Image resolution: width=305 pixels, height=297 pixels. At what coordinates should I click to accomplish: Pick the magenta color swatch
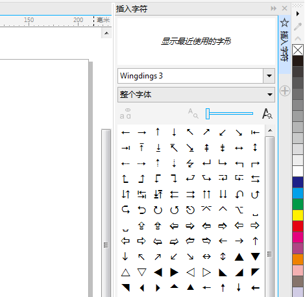click(x=298, y=237)
